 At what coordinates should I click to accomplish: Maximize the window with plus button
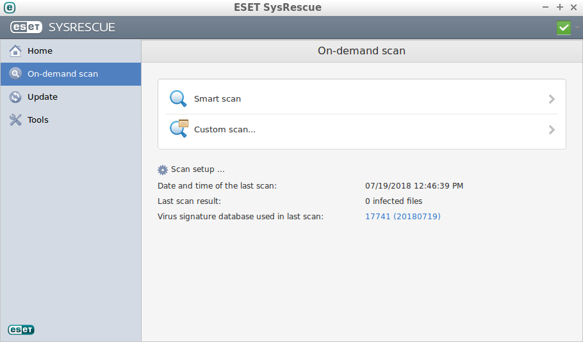[x=559, y=7]
